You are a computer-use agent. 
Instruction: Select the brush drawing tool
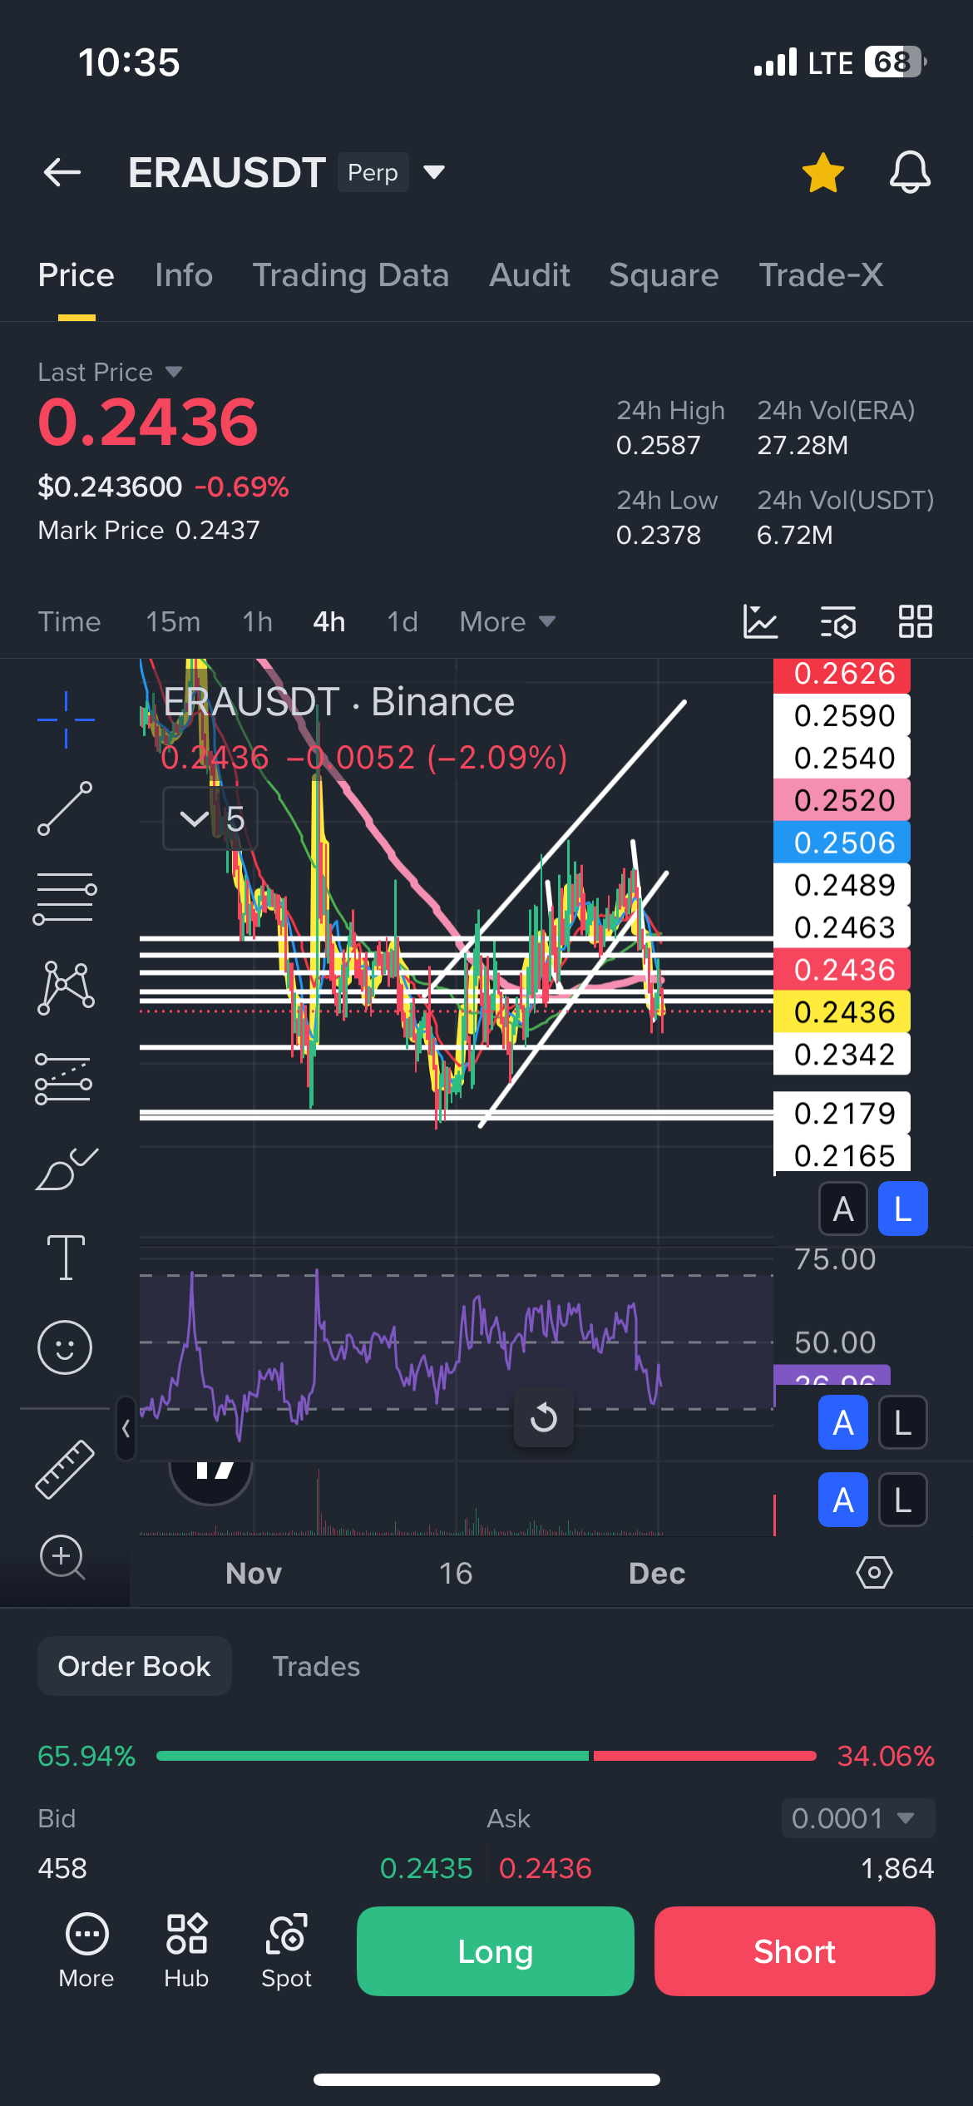67,1169
